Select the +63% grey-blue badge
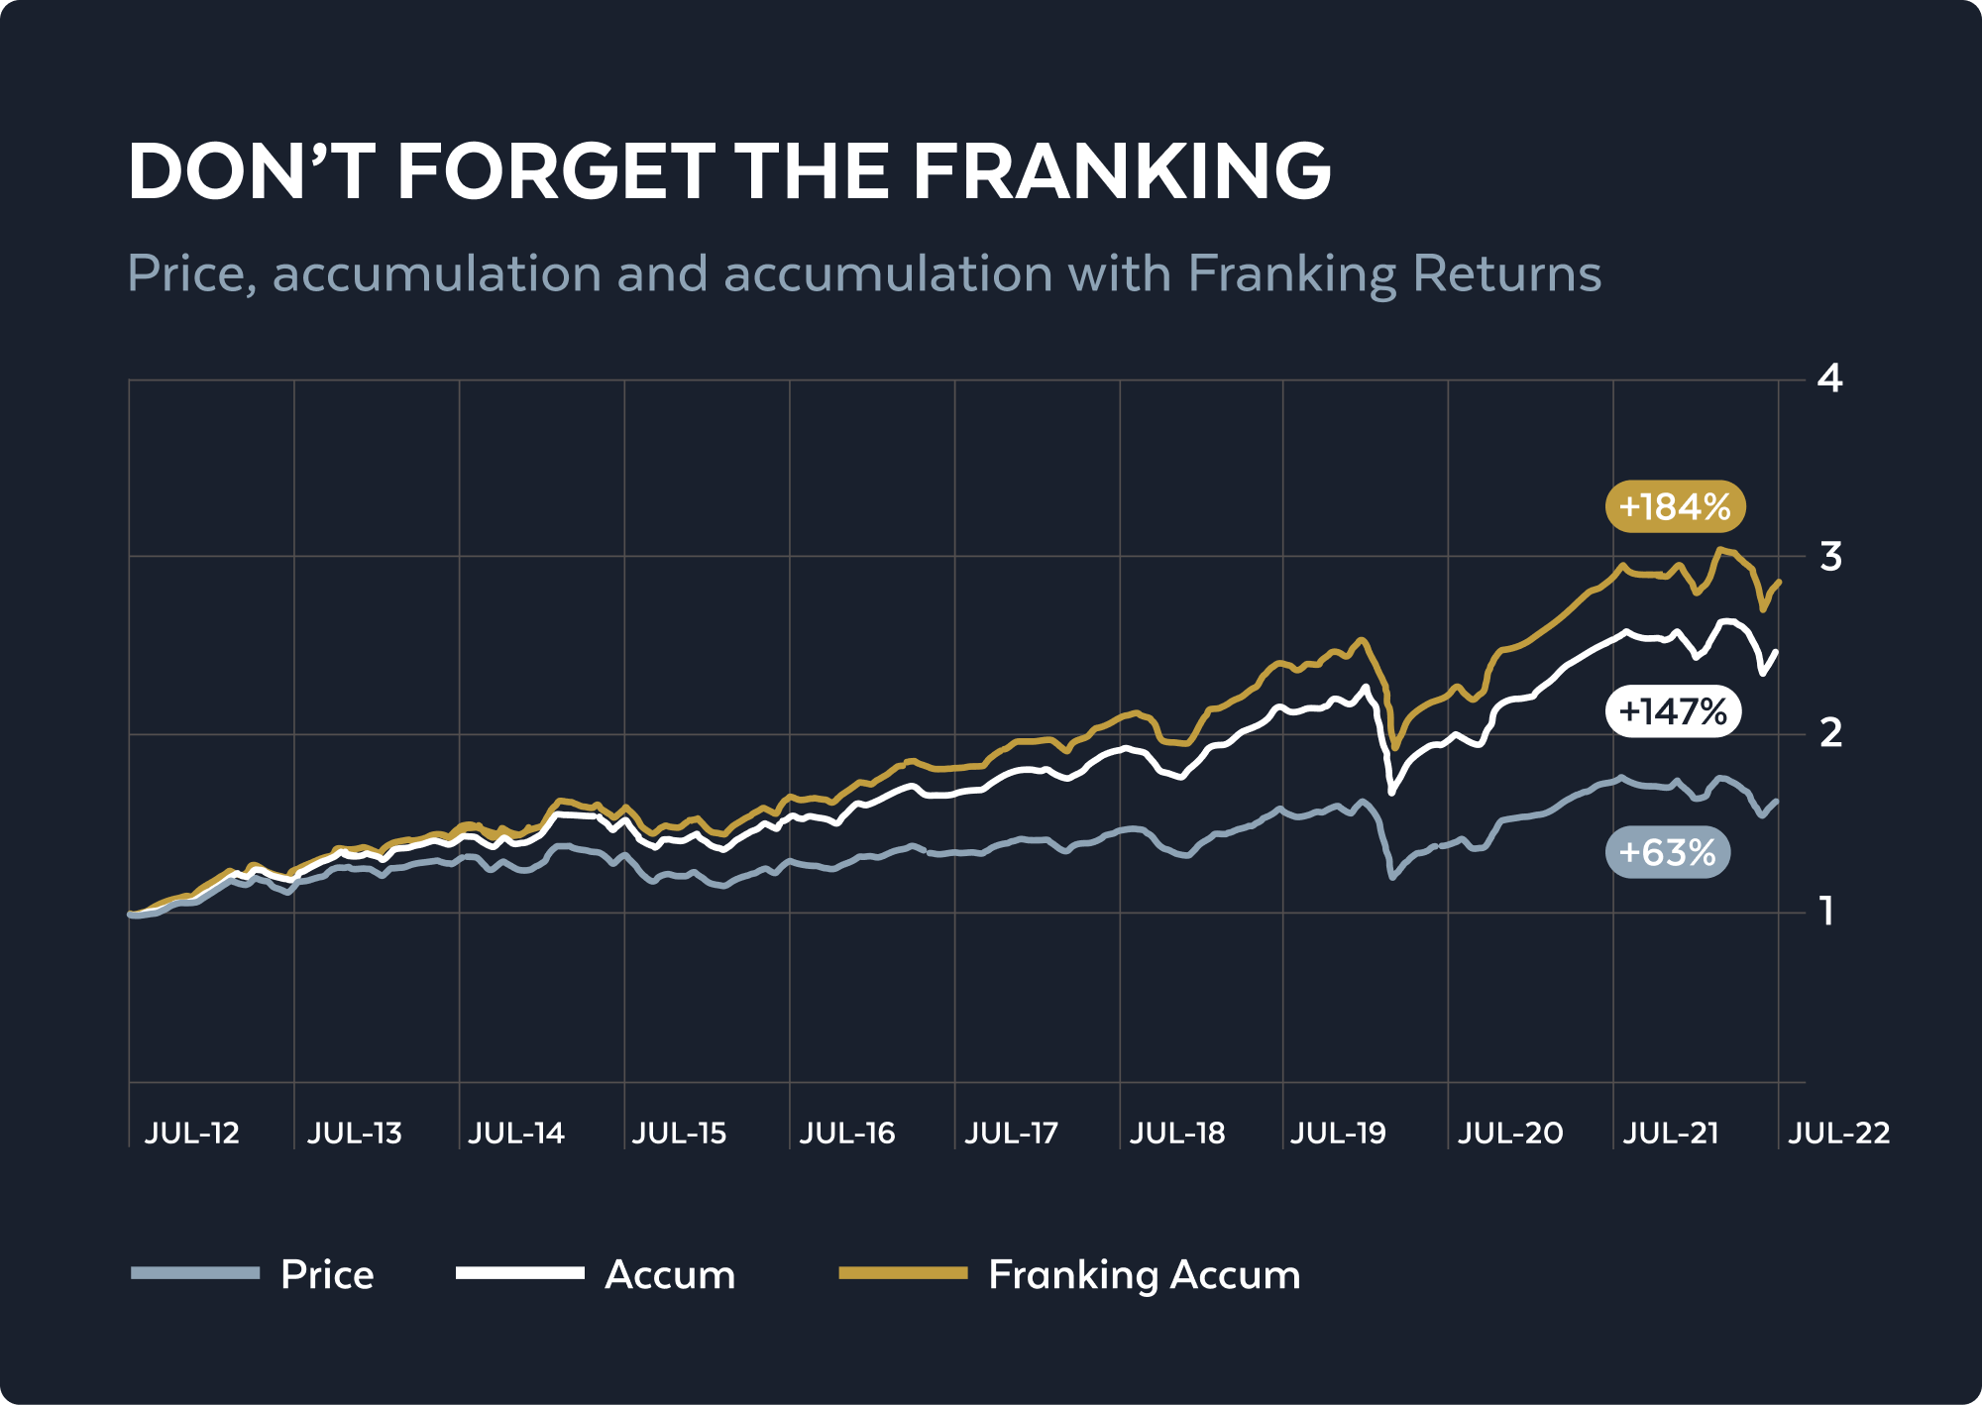The width and height of the screenshot is (1982, 1405). (x=1667, y=852)
